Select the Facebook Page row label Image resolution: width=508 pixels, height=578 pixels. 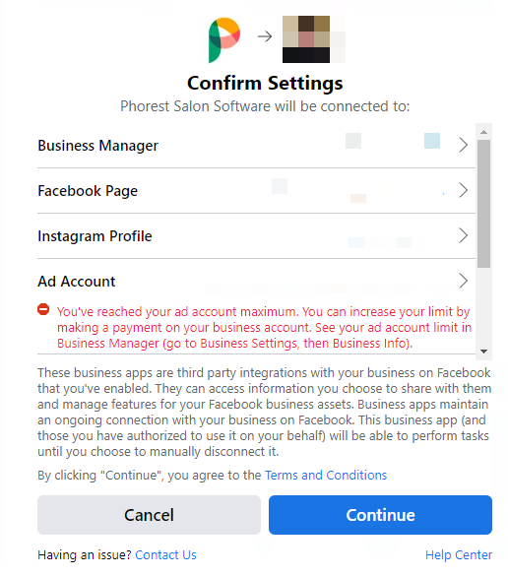(88, 191)
